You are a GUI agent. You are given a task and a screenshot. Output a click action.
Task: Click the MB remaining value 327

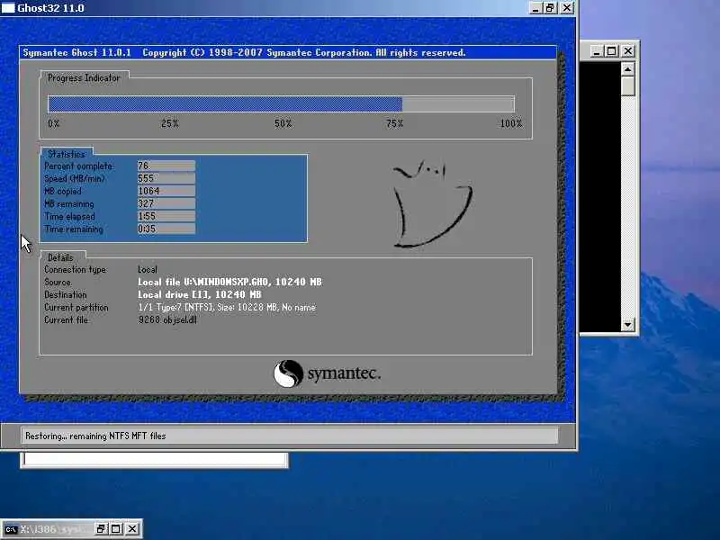[166, 203]
